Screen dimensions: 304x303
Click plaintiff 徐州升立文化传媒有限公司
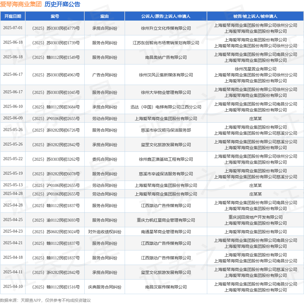click(166, 28)
